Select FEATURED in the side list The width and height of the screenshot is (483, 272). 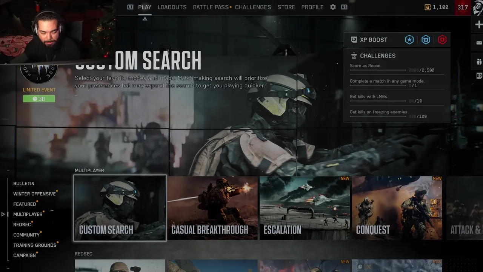point(25,204)
